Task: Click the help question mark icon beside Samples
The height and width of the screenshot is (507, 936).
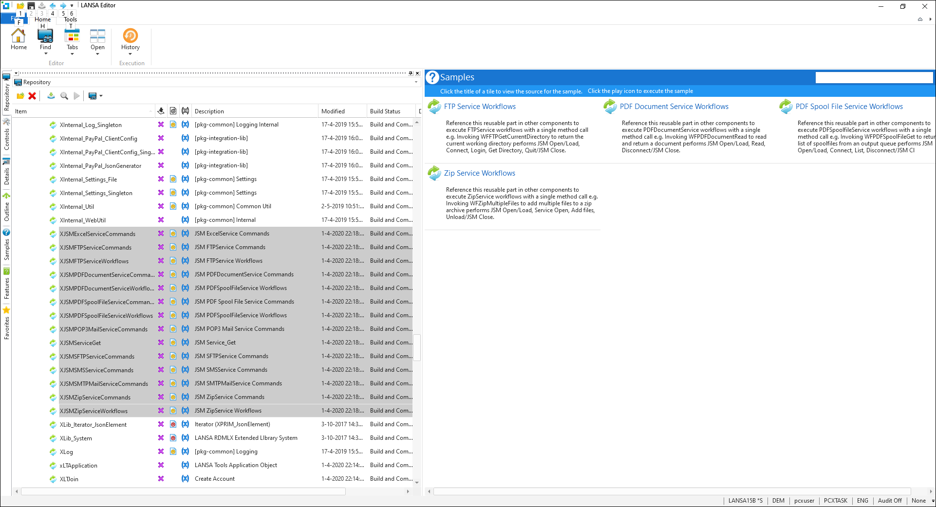Action: click(x=432, y=77)
